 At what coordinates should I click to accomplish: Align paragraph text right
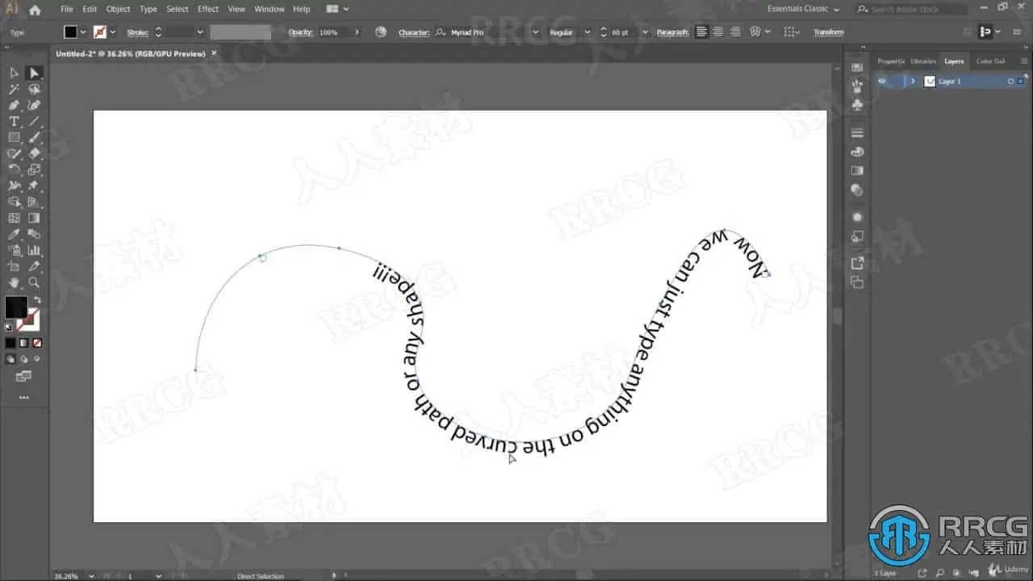pos(735,32)
